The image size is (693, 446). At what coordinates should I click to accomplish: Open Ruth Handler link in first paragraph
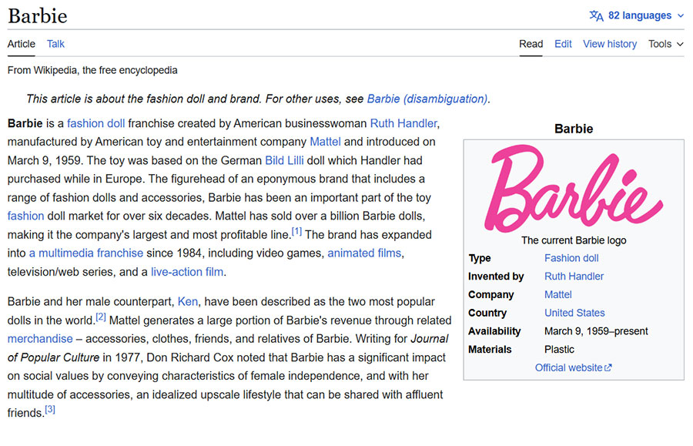403,123
